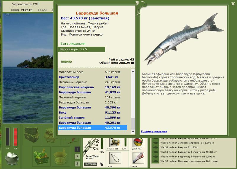Select Песчаный мерланг 161 грамм row
This screenshot has width=237, height=169.
pos(93,97)
